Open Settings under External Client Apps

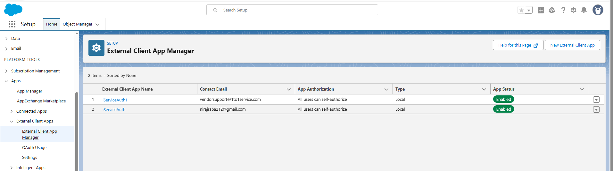pos(29,157)
